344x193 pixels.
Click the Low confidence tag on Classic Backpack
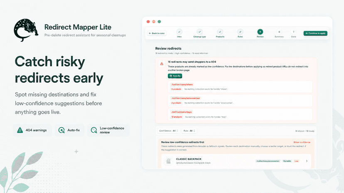pyautogui.click(x=296, y=161)
